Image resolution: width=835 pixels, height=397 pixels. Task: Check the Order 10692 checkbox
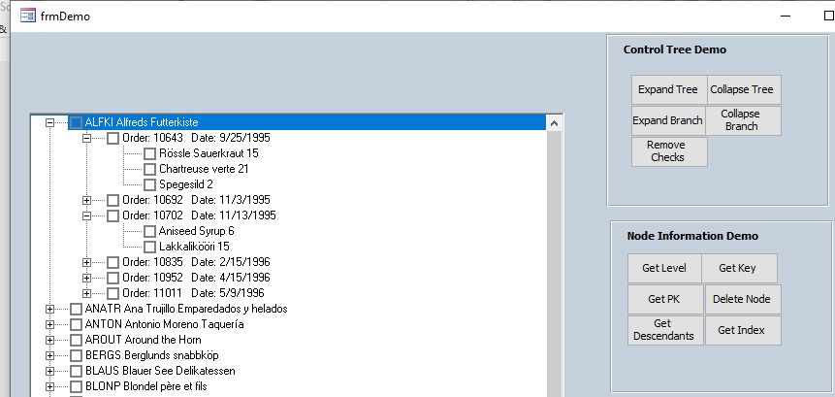coord(112,200)
